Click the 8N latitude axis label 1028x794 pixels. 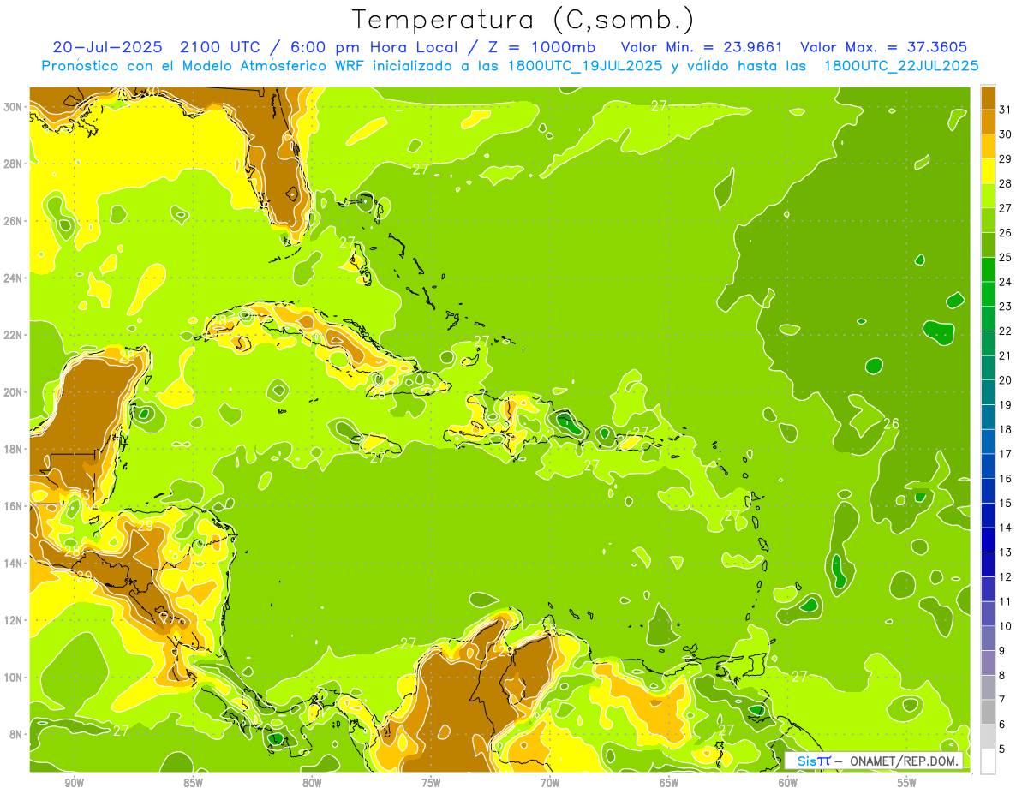coord(18,734)
